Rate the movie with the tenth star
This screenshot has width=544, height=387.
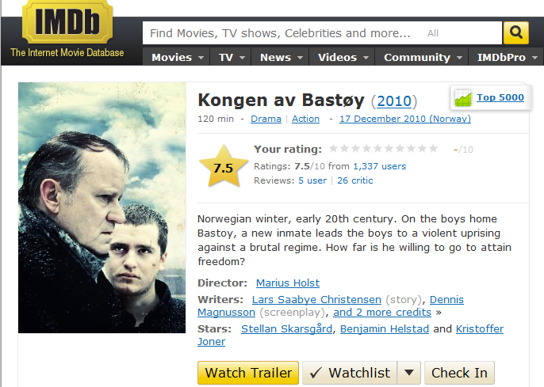(x=433, y=149)
